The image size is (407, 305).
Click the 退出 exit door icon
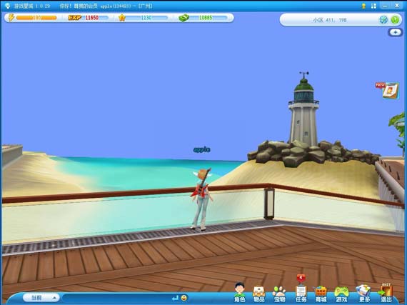[386, 293]
